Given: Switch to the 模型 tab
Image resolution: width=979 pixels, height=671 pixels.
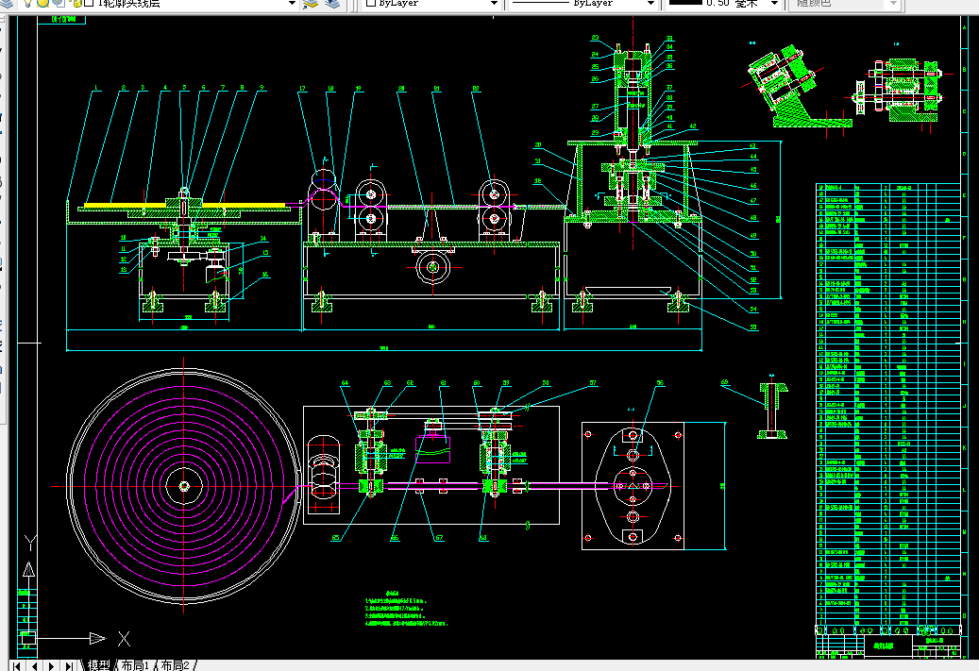Looking at the screenshot, I should (x=98, y=666).
